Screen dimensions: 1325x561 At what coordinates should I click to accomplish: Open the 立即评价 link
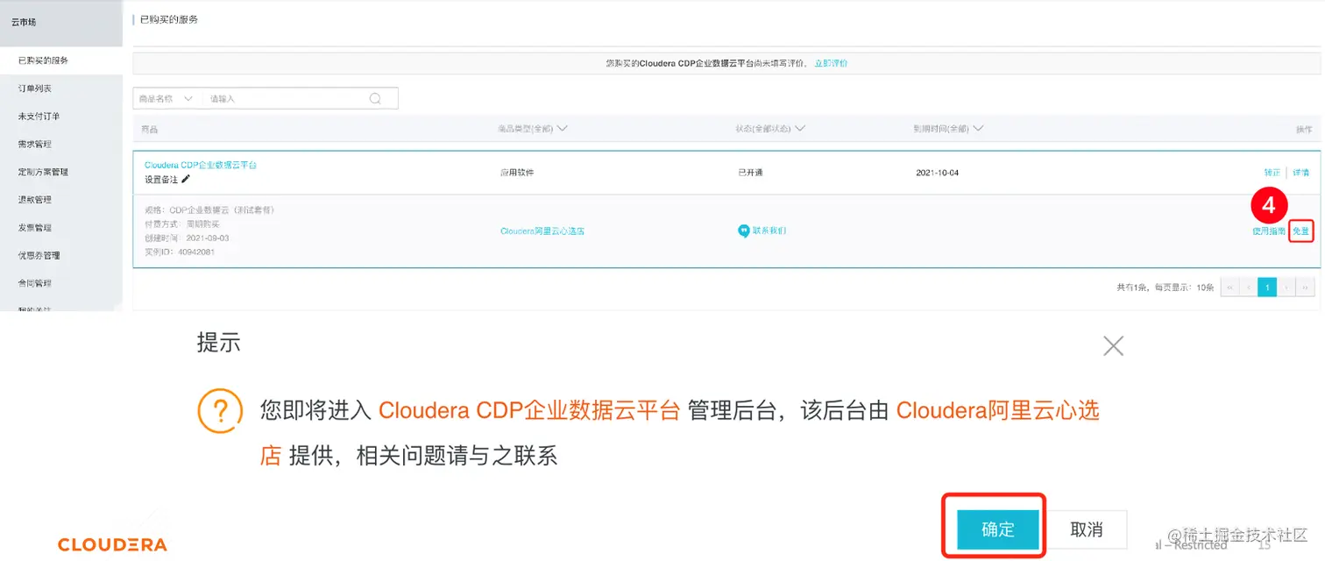coord(831,63)
